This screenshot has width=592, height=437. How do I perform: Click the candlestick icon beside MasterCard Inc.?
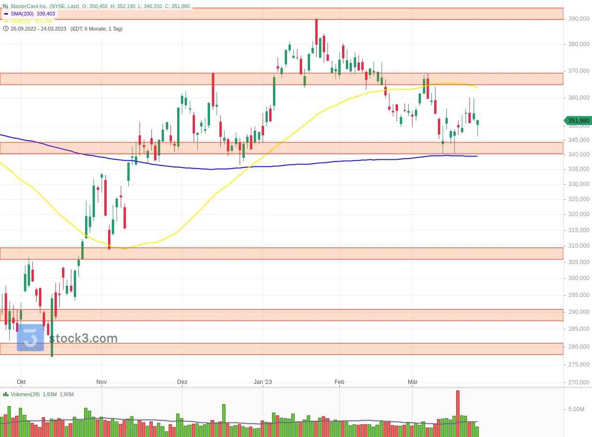point(6,6)
